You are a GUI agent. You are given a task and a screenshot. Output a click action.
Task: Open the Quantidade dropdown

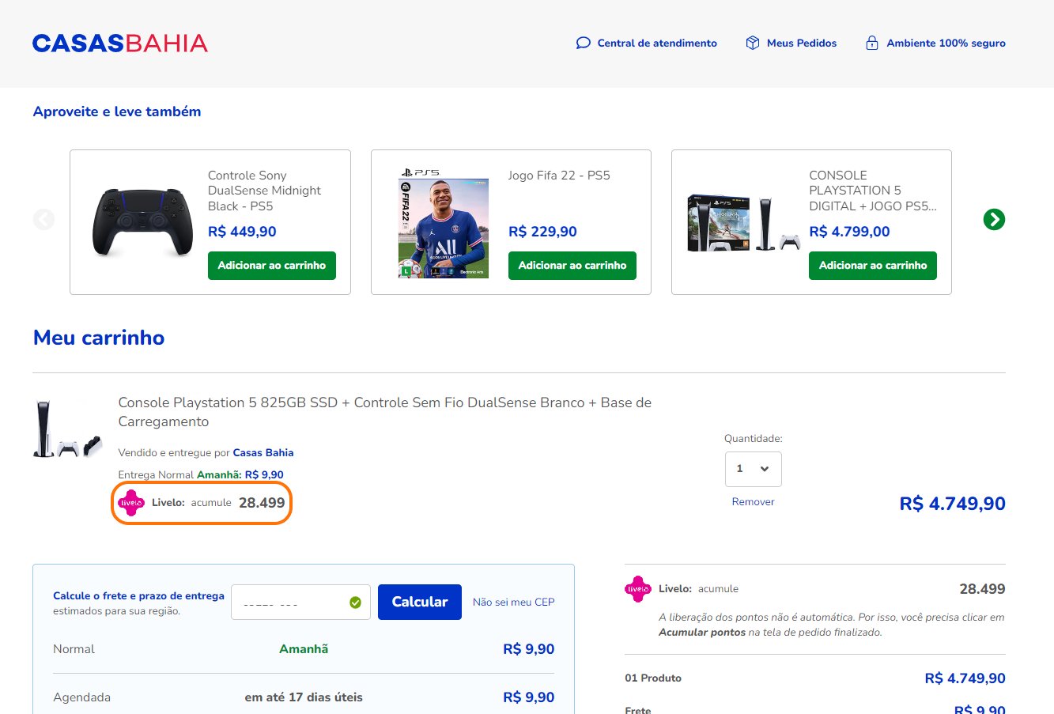(x=754, y=469)
